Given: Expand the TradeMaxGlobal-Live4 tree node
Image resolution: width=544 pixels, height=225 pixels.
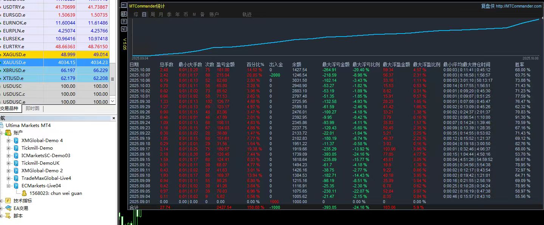Looking at the screenshot, I should point(8,178).
